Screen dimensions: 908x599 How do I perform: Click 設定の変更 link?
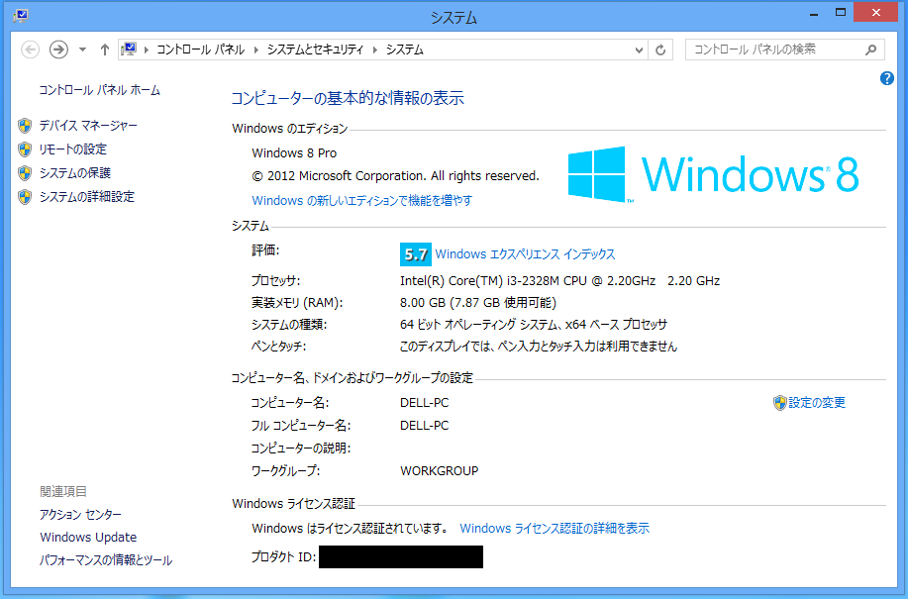coord(817,403)
